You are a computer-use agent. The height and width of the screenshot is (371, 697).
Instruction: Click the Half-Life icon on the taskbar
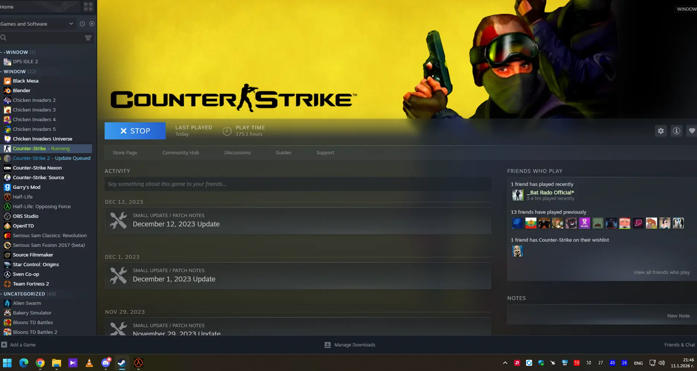coord(139,363)
